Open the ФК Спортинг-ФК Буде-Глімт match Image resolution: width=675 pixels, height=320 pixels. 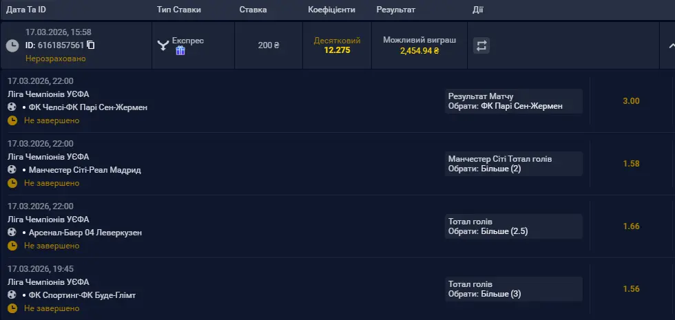tap(83, 295)
